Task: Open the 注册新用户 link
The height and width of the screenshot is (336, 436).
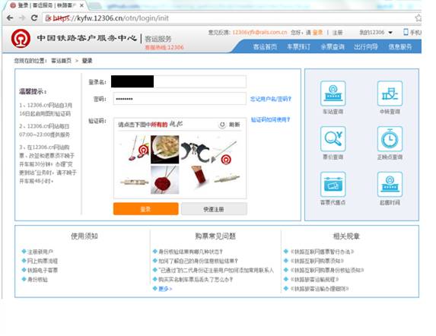Action: coord(40,252)
